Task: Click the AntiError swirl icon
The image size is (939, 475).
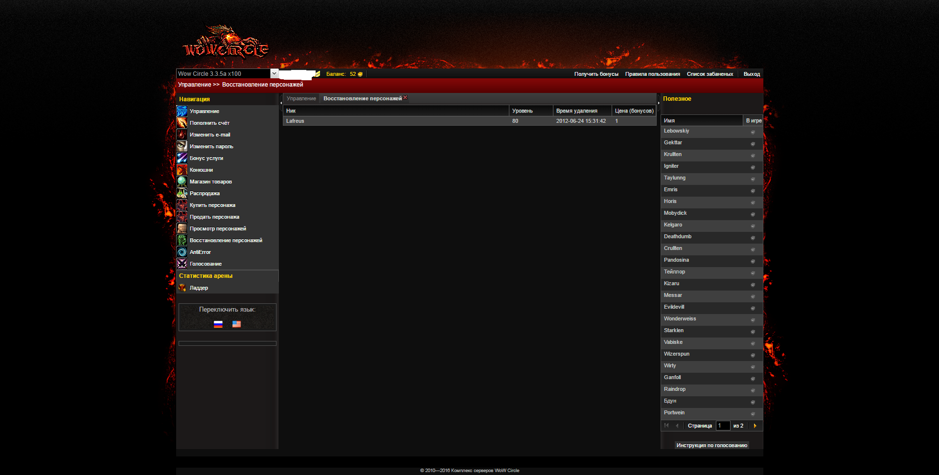Action: [x=182, y=252]
